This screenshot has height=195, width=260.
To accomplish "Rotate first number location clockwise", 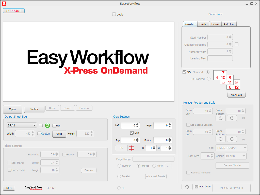I will [232, 118].
